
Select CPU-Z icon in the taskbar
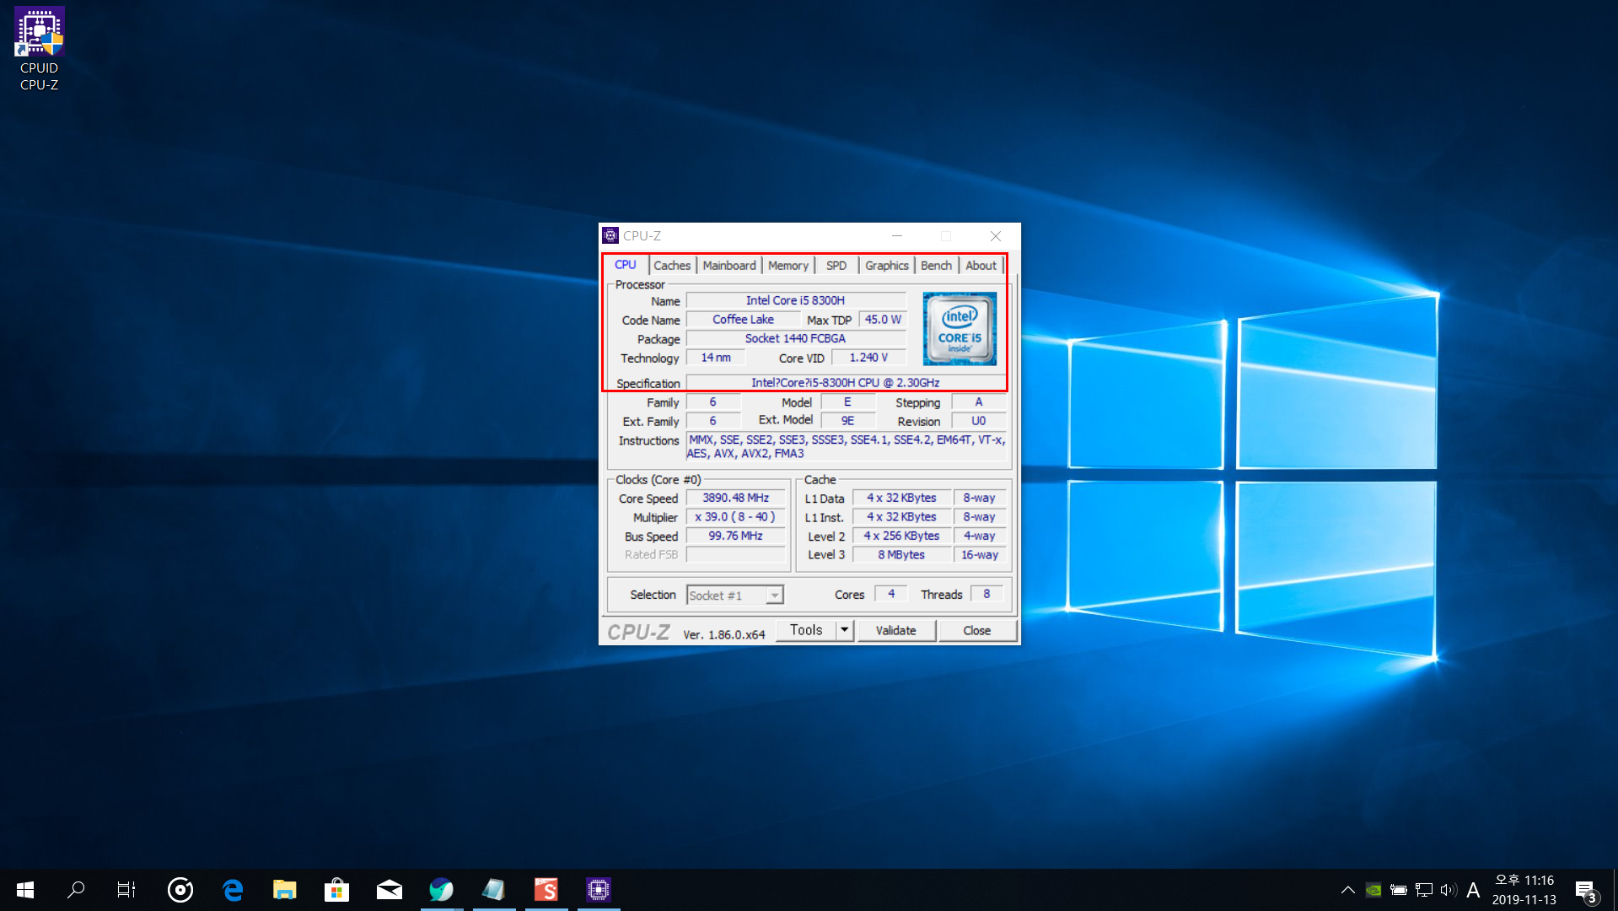click(x=599, y=889)
